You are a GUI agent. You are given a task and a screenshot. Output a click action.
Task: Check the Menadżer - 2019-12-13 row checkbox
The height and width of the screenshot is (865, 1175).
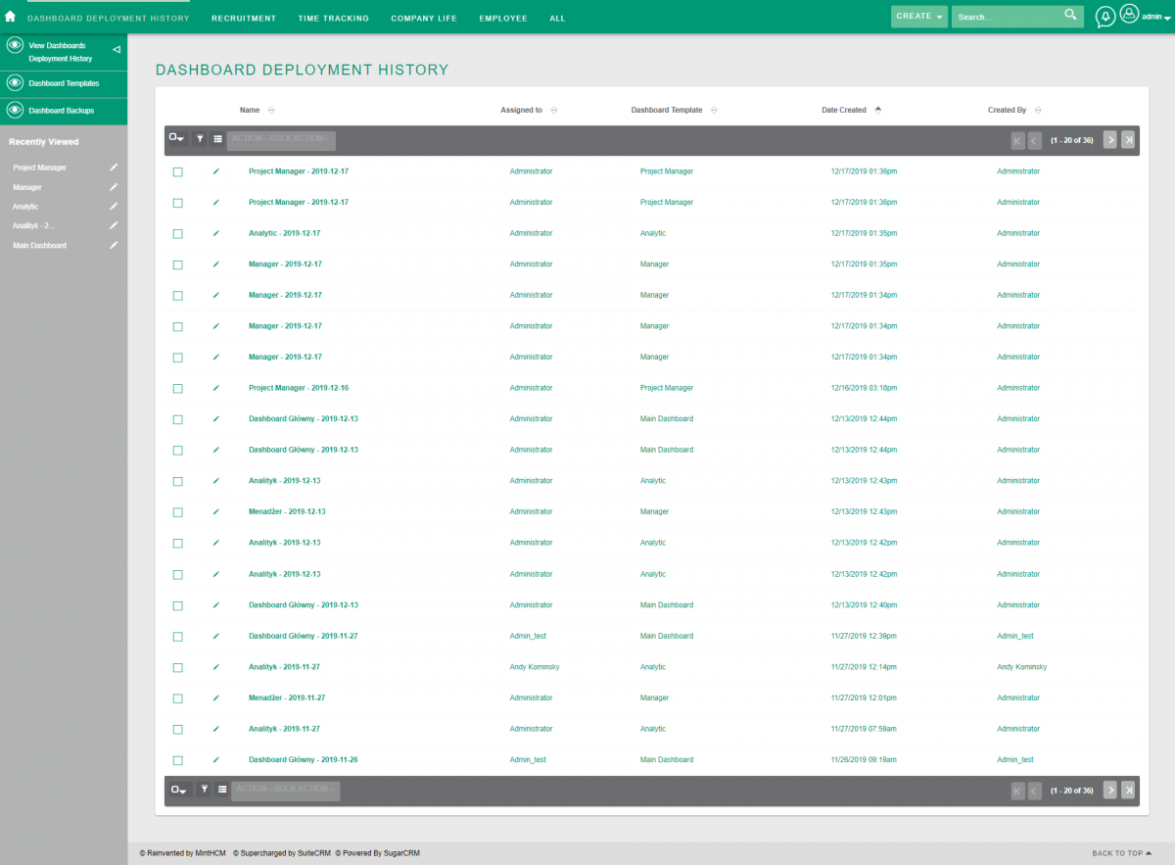click(x=177, y=512)
